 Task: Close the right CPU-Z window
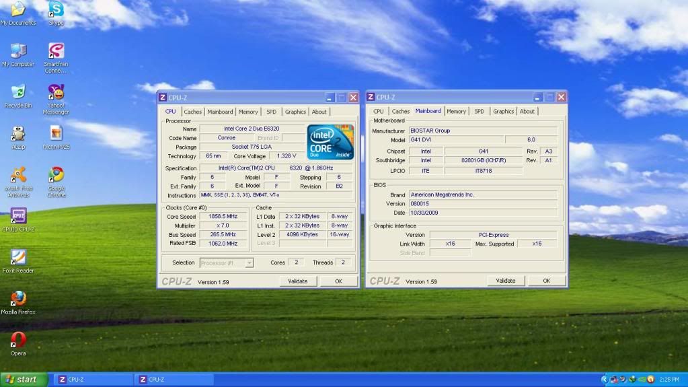(x=561, y=97)
